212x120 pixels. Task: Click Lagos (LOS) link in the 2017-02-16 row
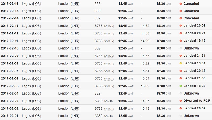tap(31, 4)
